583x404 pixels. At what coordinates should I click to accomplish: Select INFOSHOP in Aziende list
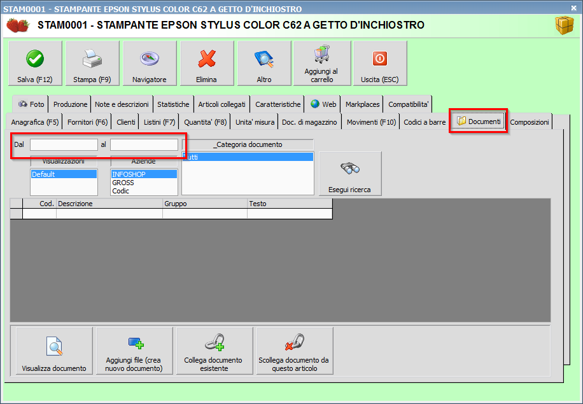(144, 174)
